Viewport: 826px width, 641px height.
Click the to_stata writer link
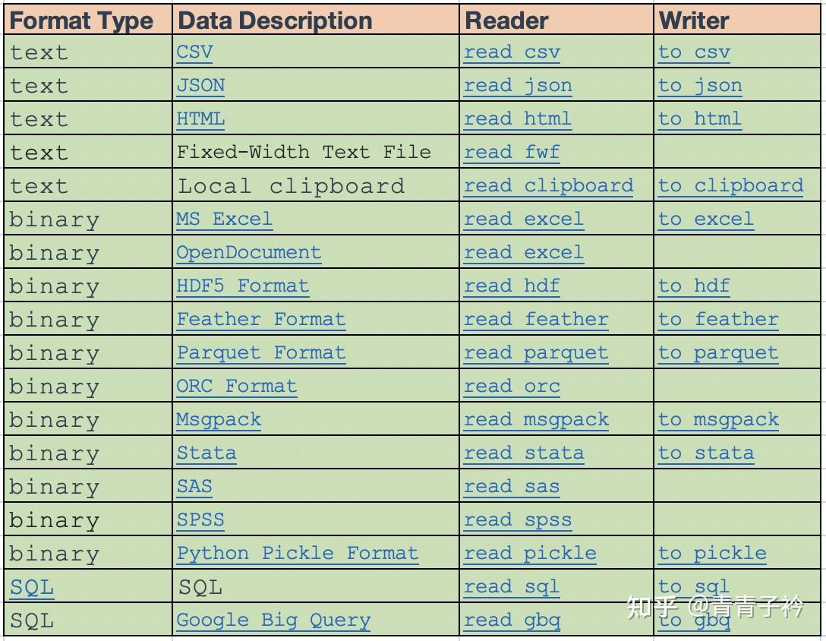click(x=705, y=453)
